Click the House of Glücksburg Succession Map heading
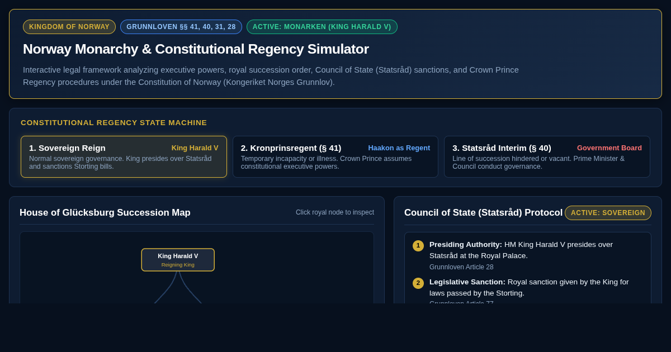 (105, 213)
